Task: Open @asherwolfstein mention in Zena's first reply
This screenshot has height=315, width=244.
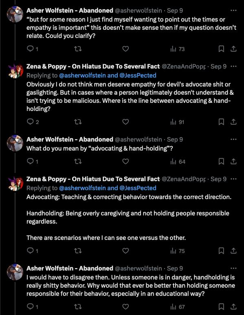Action: 82,75
